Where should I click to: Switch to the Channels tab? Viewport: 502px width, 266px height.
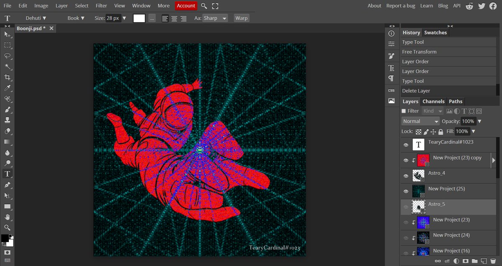click(x=433, y=101)
